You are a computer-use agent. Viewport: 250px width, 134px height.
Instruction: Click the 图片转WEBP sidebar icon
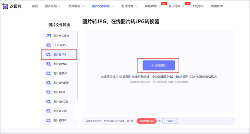click(x=49, y=83)
